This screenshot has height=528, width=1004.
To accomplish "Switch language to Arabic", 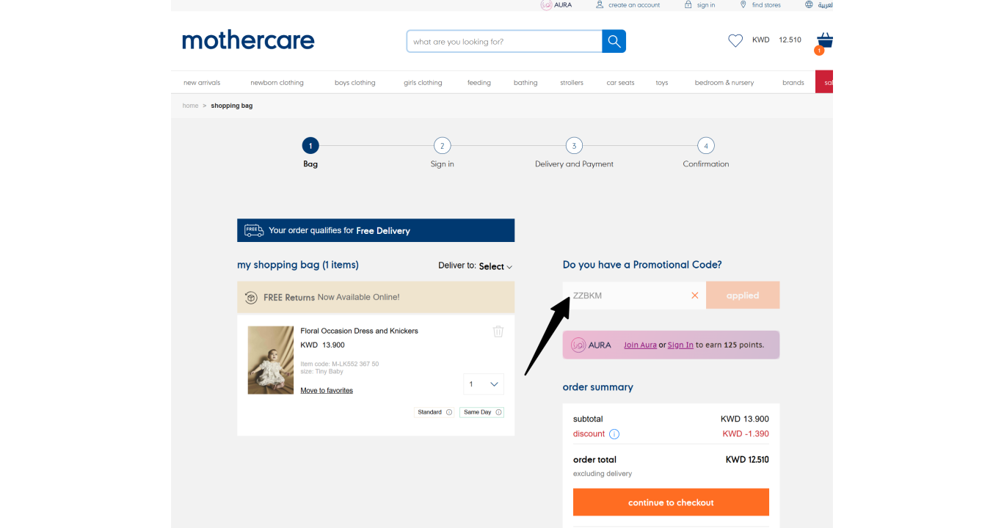I will coord(826,5).
